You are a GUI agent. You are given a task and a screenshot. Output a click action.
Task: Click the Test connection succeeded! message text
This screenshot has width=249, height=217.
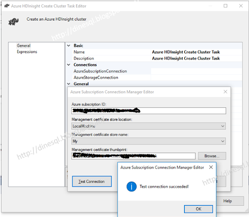click(164, 187)
